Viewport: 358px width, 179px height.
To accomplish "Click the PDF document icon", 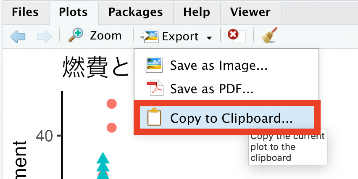I will click(155, 88).
